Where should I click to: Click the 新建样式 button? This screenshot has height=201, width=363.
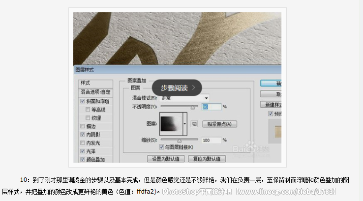point(271,105)
